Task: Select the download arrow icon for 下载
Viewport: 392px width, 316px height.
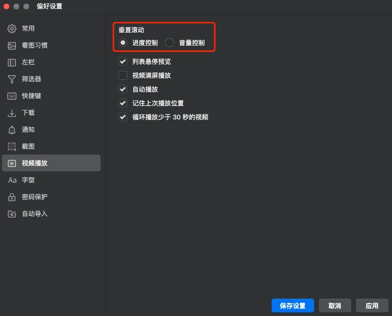Action: tap(12, 113)
